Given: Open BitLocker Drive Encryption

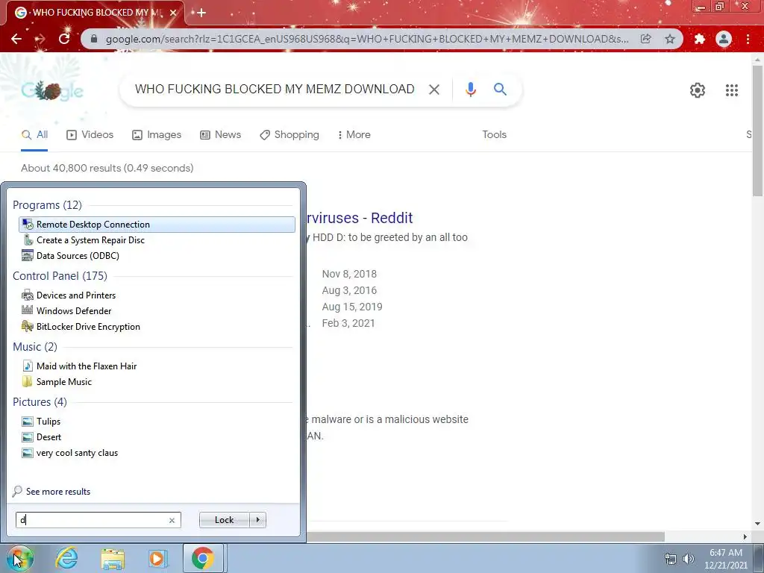Looking at the screenshot, I should [157, 327].
